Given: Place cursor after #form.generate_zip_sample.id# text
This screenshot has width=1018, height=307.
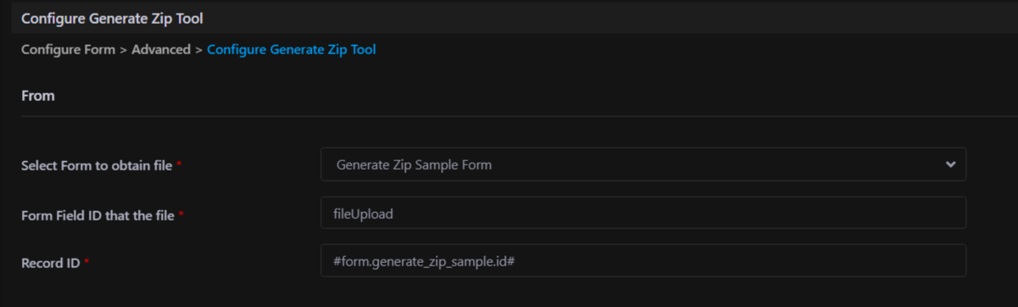Looking at the screenshot, I should (x=517, y=262).
